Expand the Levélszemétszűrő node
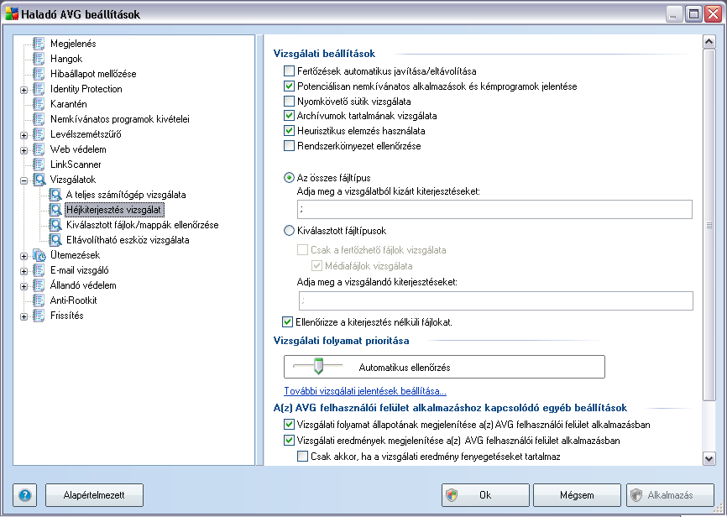 pos(24,135)
